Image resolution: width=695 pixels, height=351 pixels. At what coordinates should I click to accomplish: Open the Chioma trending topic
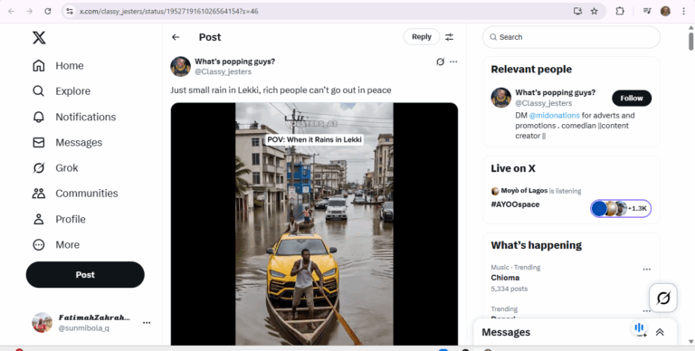505,278
